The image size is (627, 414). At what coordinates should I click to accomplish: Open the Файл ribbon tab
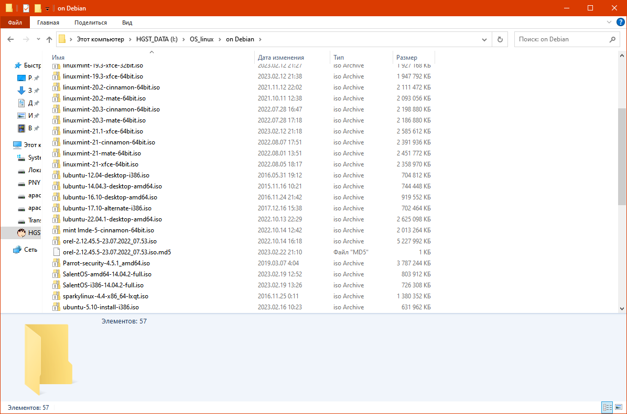point(15,23)
